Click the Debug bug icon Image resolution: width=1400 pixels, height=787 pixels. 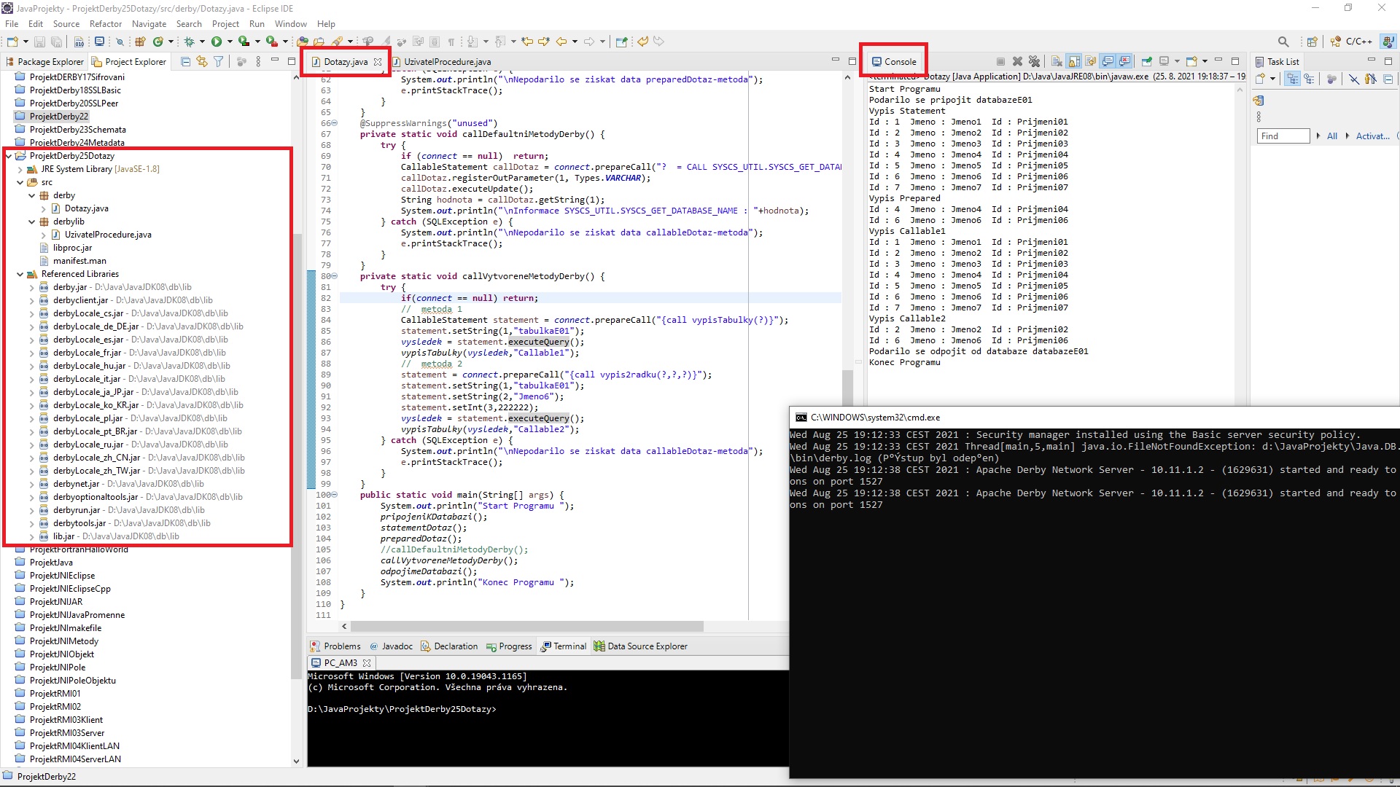189,42
